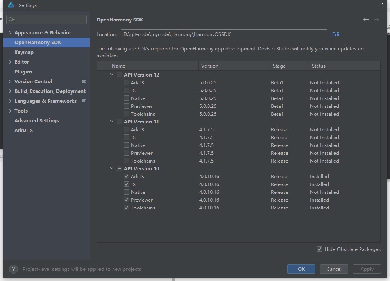Go forward using the right arrow icon
390x281 pixels.
[377, 20]
